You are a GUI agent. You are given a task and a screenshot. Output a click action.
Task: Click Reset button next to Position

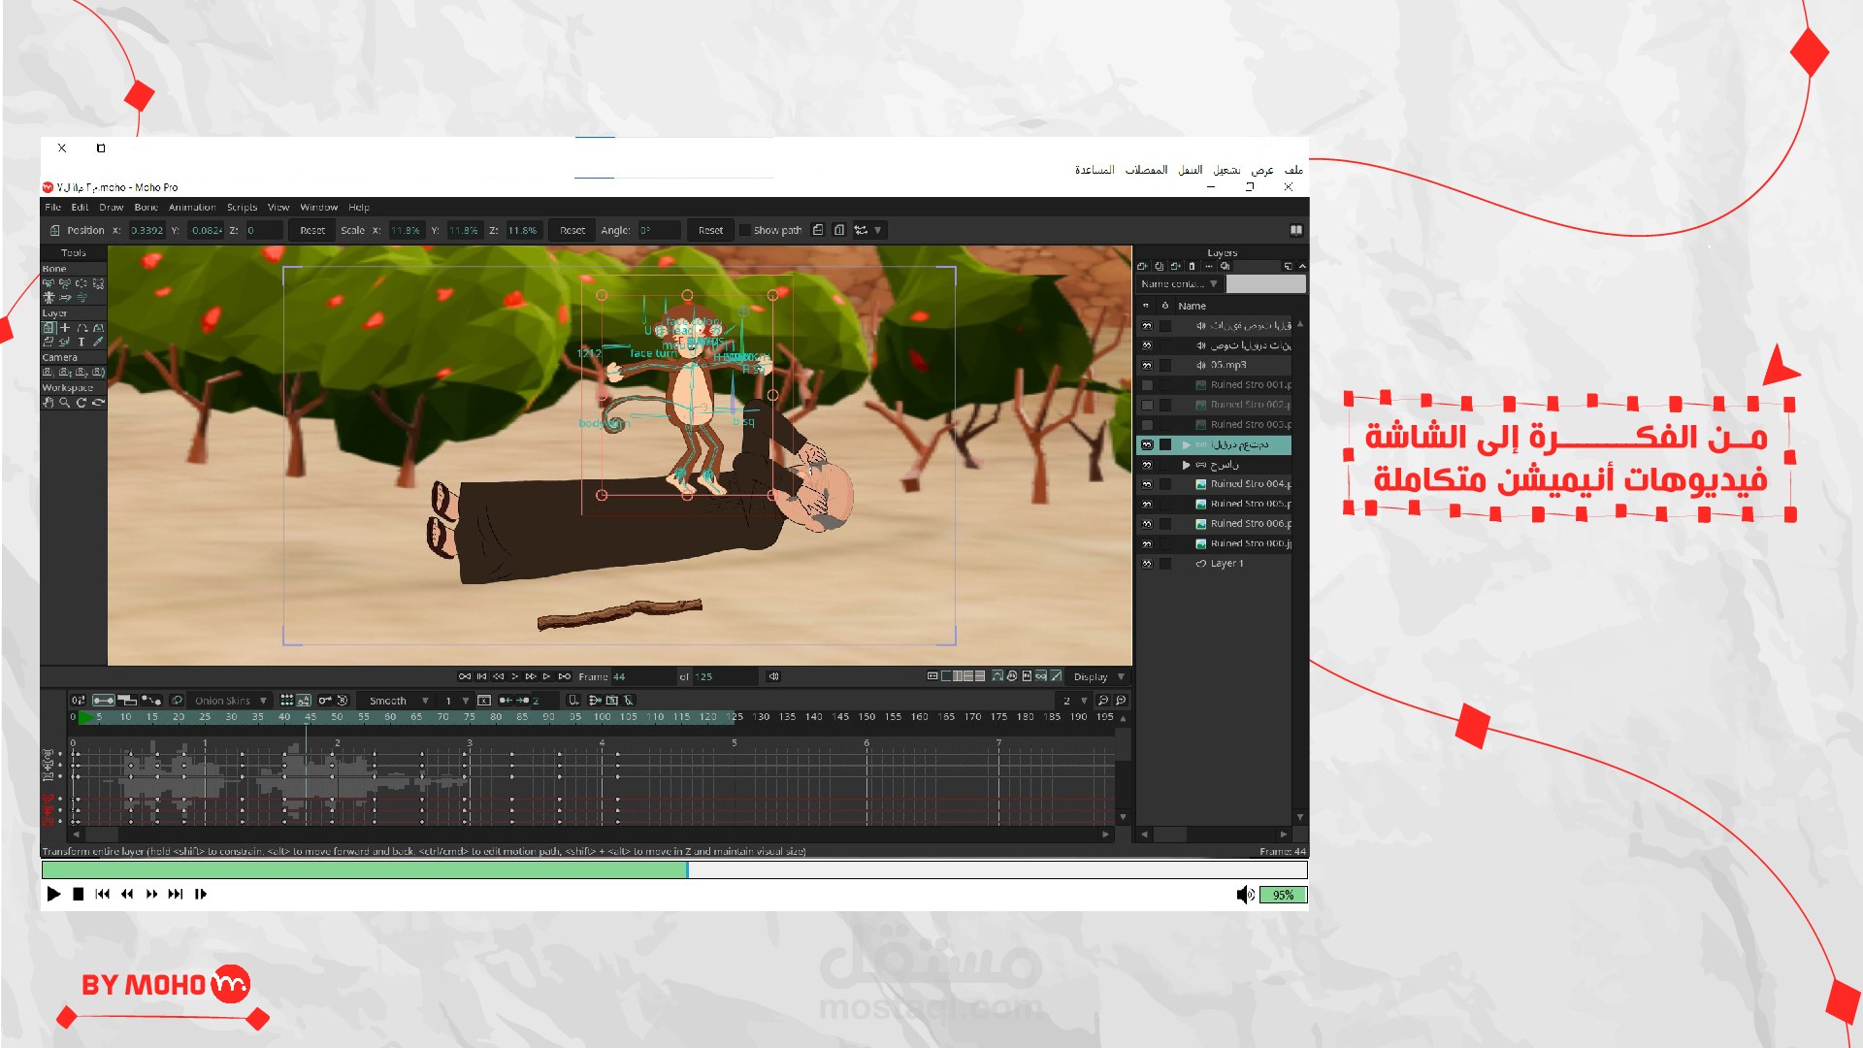(312, 230)
